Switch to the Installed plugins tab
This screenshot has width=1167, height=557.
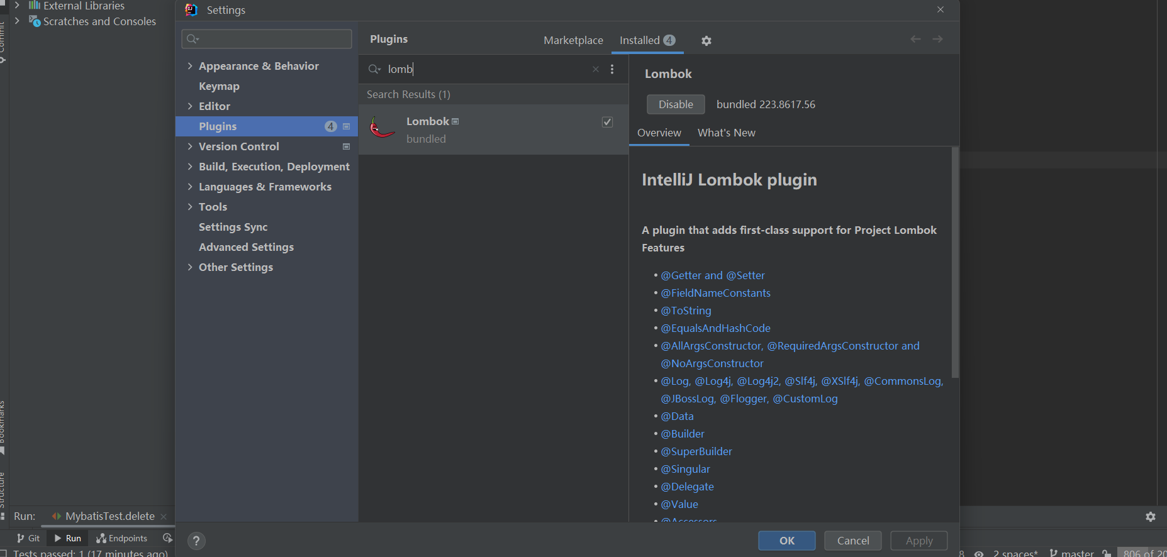click(647, 40)
